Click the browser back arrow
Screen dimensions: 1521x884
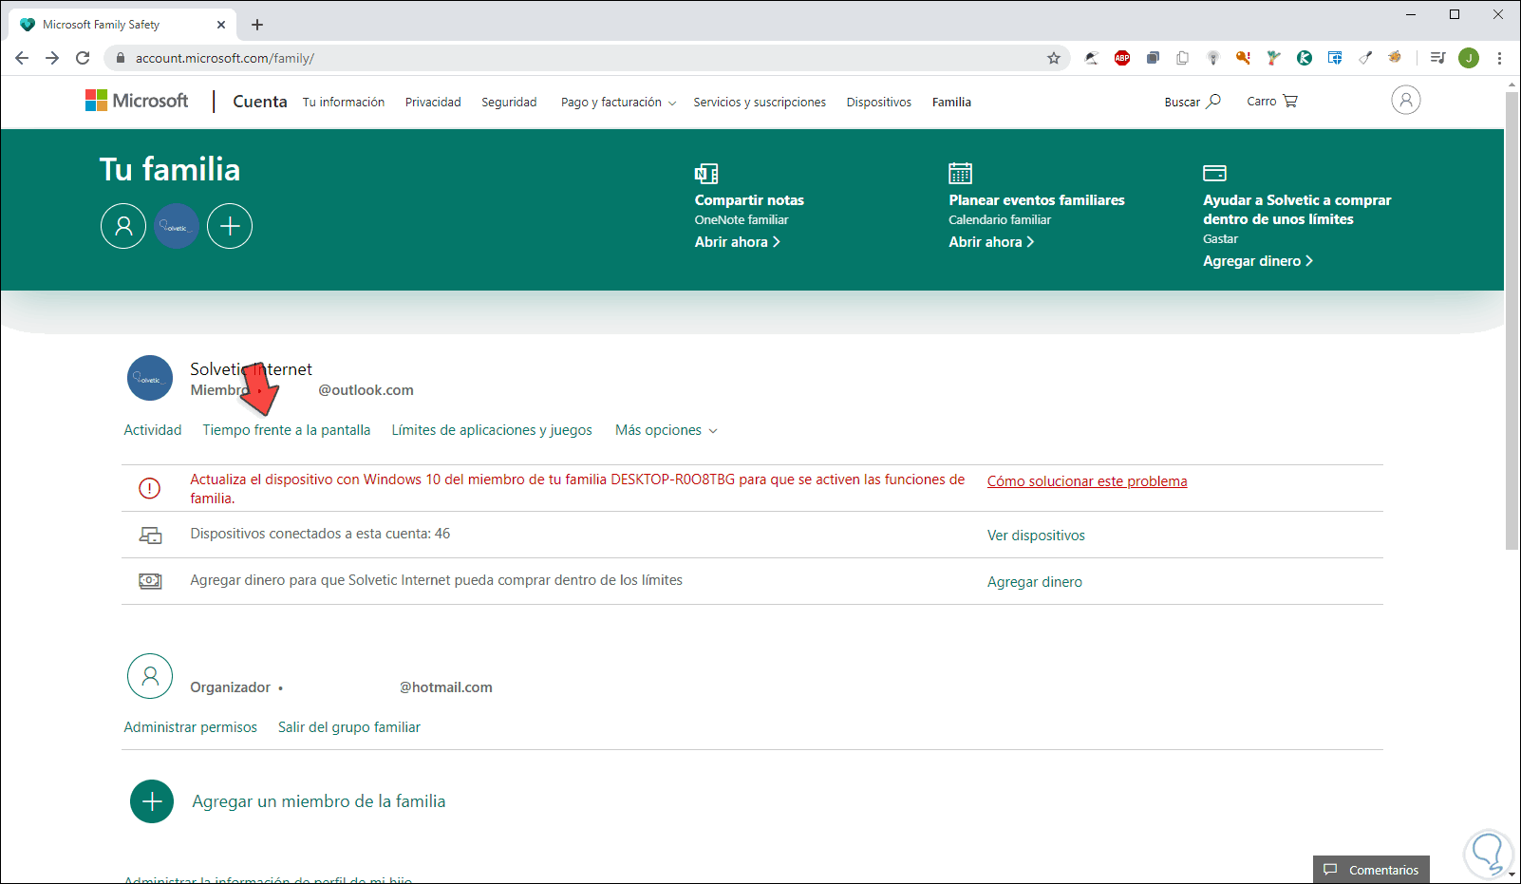(x=22, y=58)
